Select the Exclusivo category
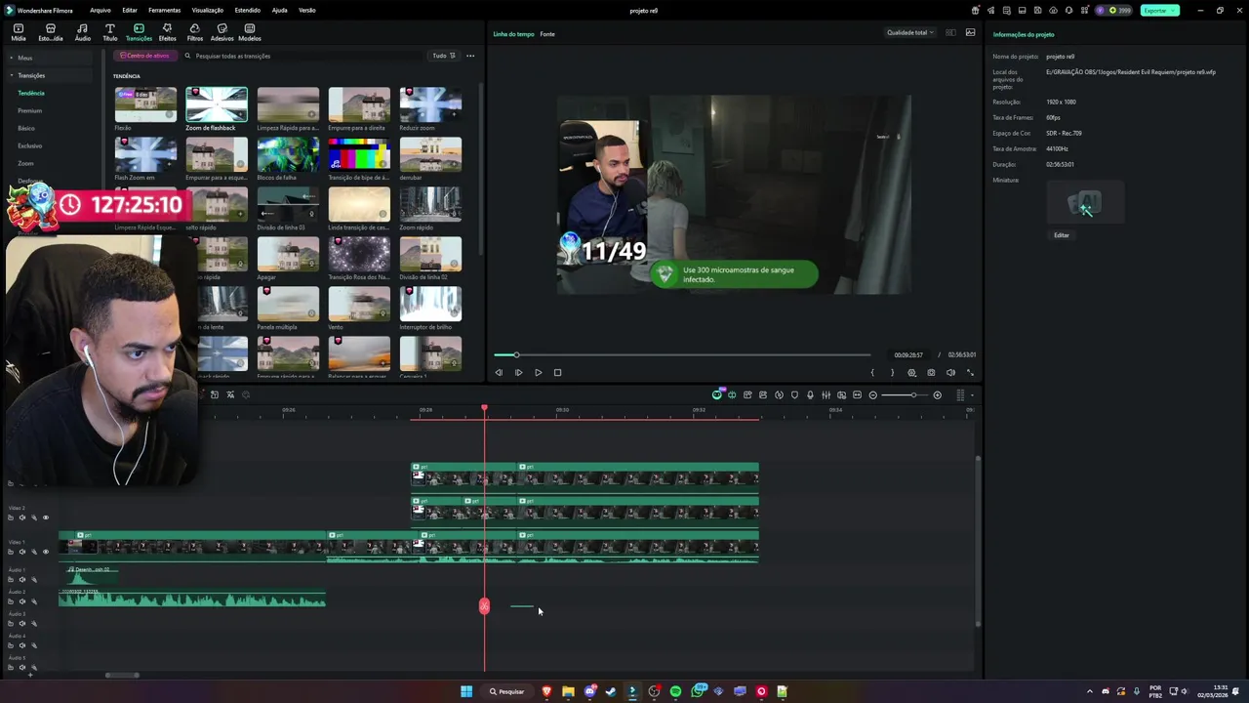The height and width of the screenshot is (703, 1249). tap(29, 145)
